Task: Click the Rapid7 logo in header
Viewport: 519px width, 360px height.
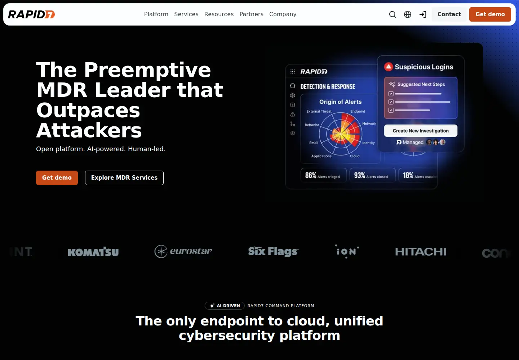Action: pos(31,14)
